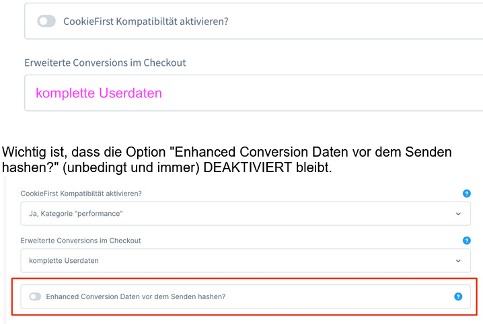
Task: Click chevron arrow in 'Ja, Kategorie performance' field
Action: click(458, 214)
